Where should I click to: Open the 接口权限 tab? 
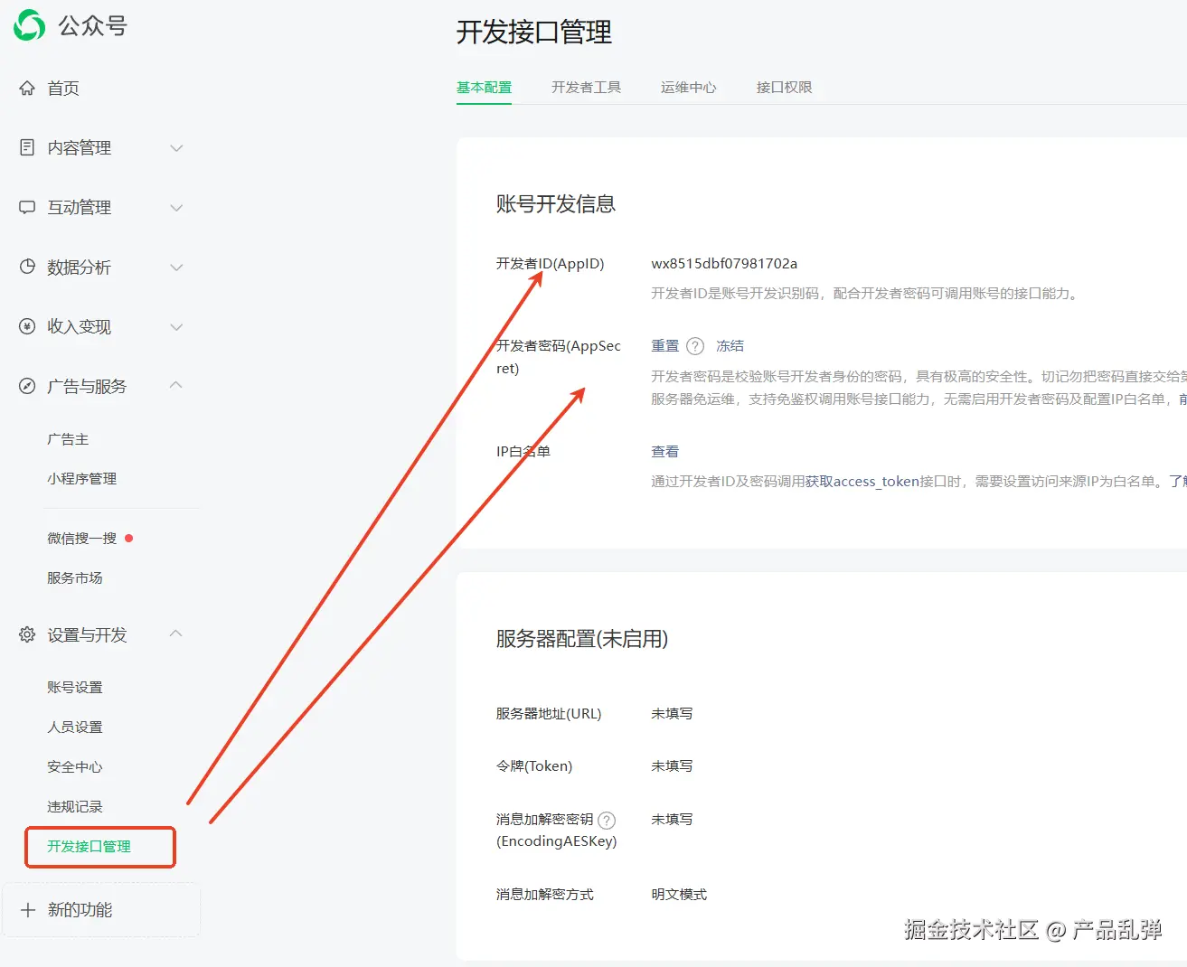784,87
